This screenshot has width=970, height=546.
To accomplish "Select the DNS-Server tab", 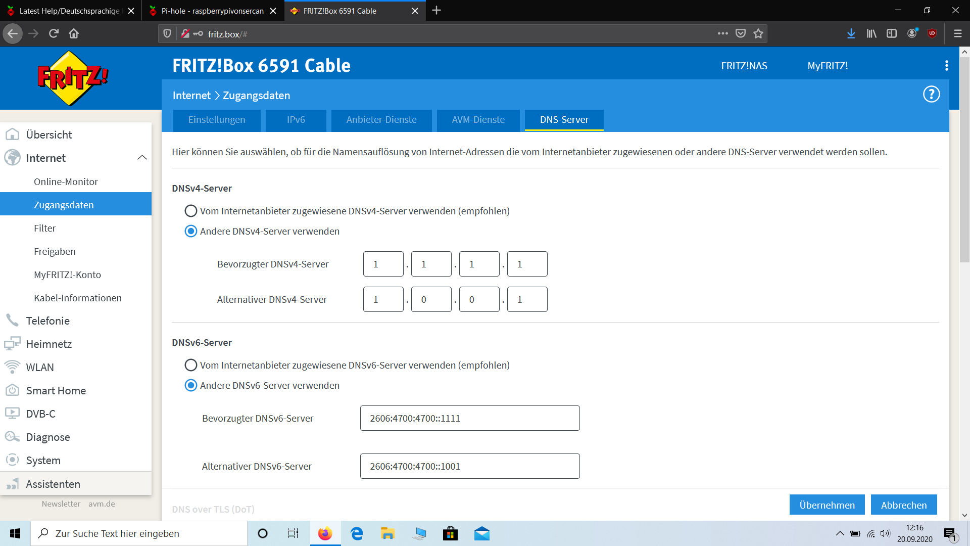I will pos(564,120).
